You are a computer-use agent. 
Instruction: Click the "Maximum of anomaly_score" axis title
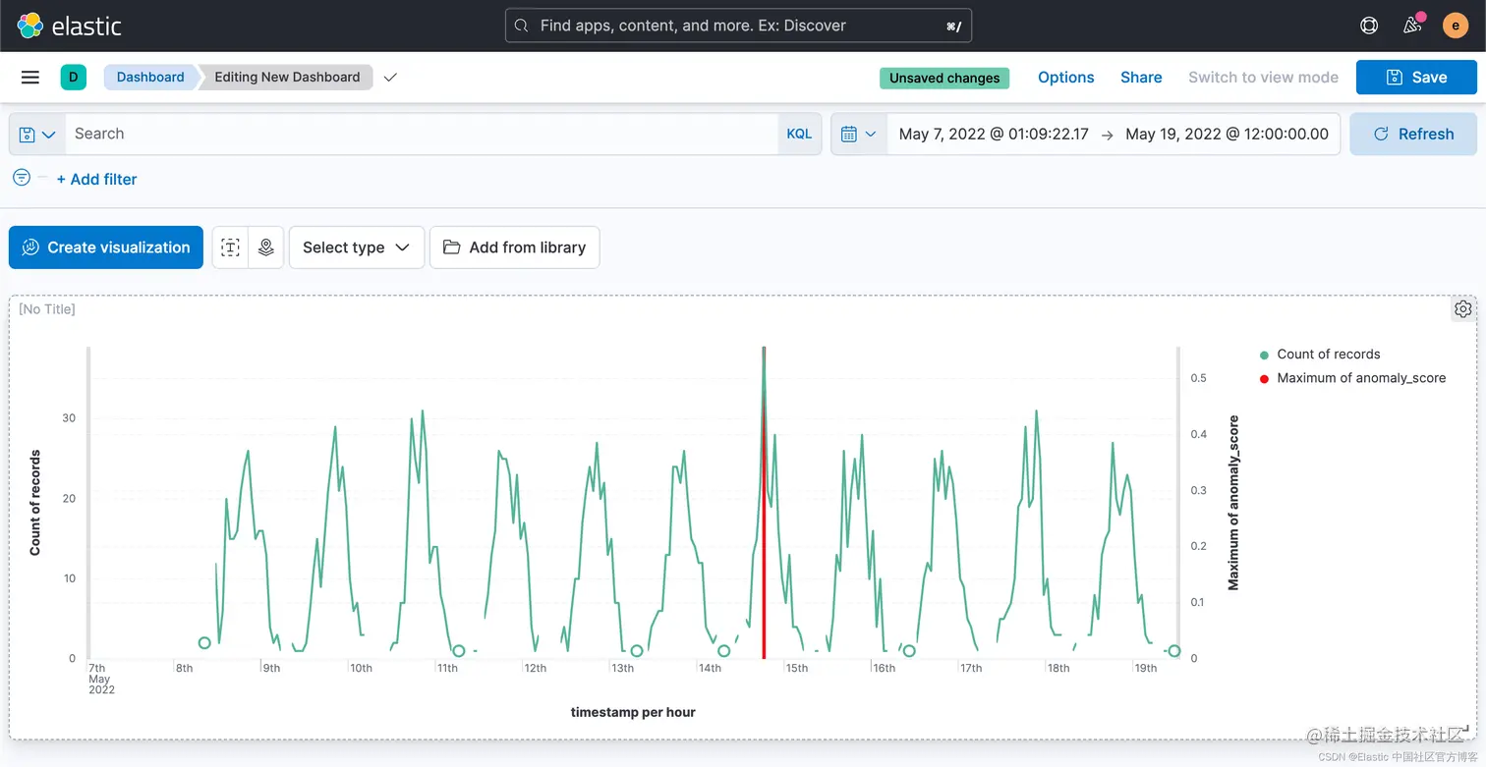[1233, 503]
